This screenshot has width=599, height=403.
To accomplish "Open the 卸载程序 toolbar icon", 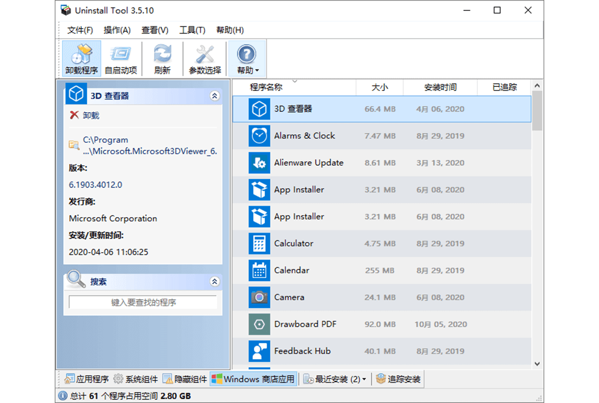I will click(x=81, y=59).
